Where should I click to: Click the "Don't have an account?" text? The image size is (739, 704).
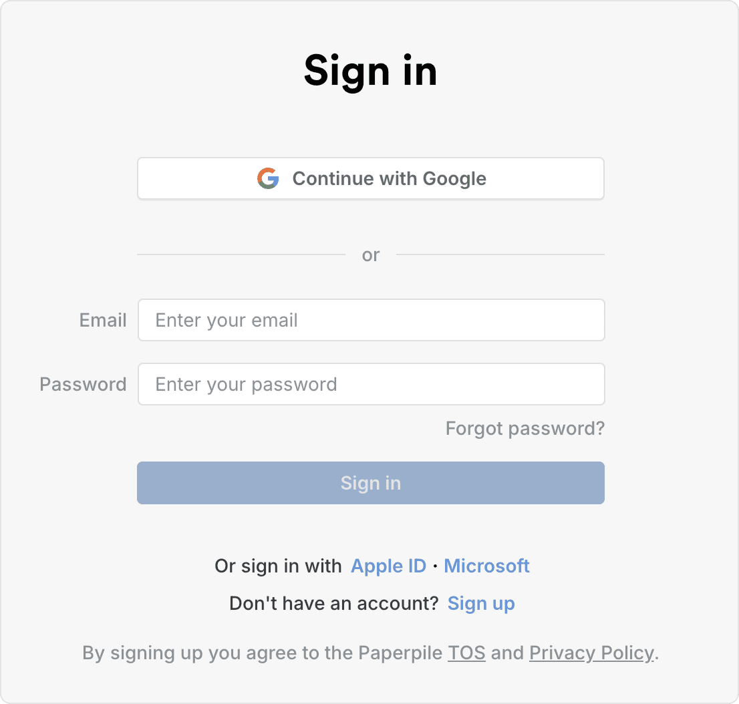(x=333, y=603)
